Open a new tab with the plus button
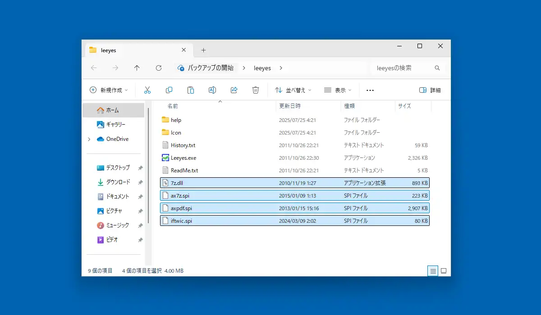Image resolution: width=541 pixels, height=315 pixels. 203,50
